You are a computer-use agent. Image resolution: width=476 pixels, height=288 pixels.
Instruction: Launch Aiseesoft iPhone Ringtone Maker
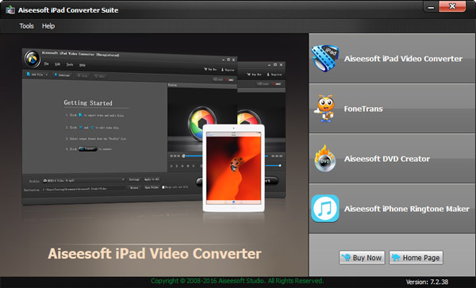pyautogui.click(x=392, y=209)
